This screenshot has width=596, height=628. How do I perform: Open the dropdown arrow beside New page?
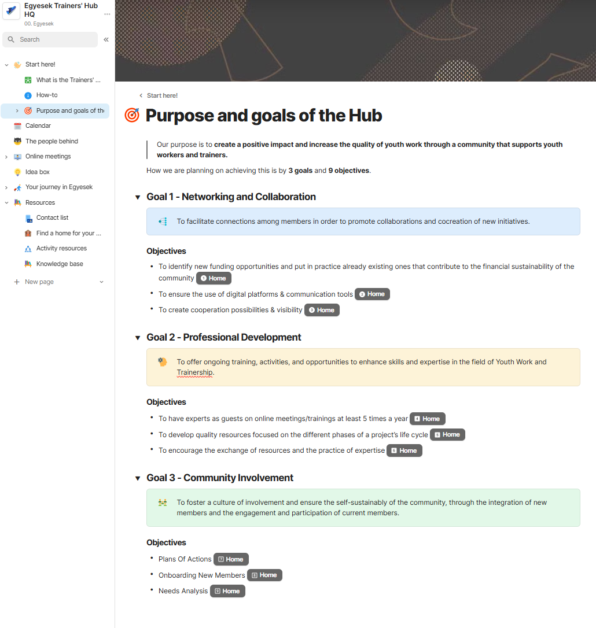click(x=101, y=282)
